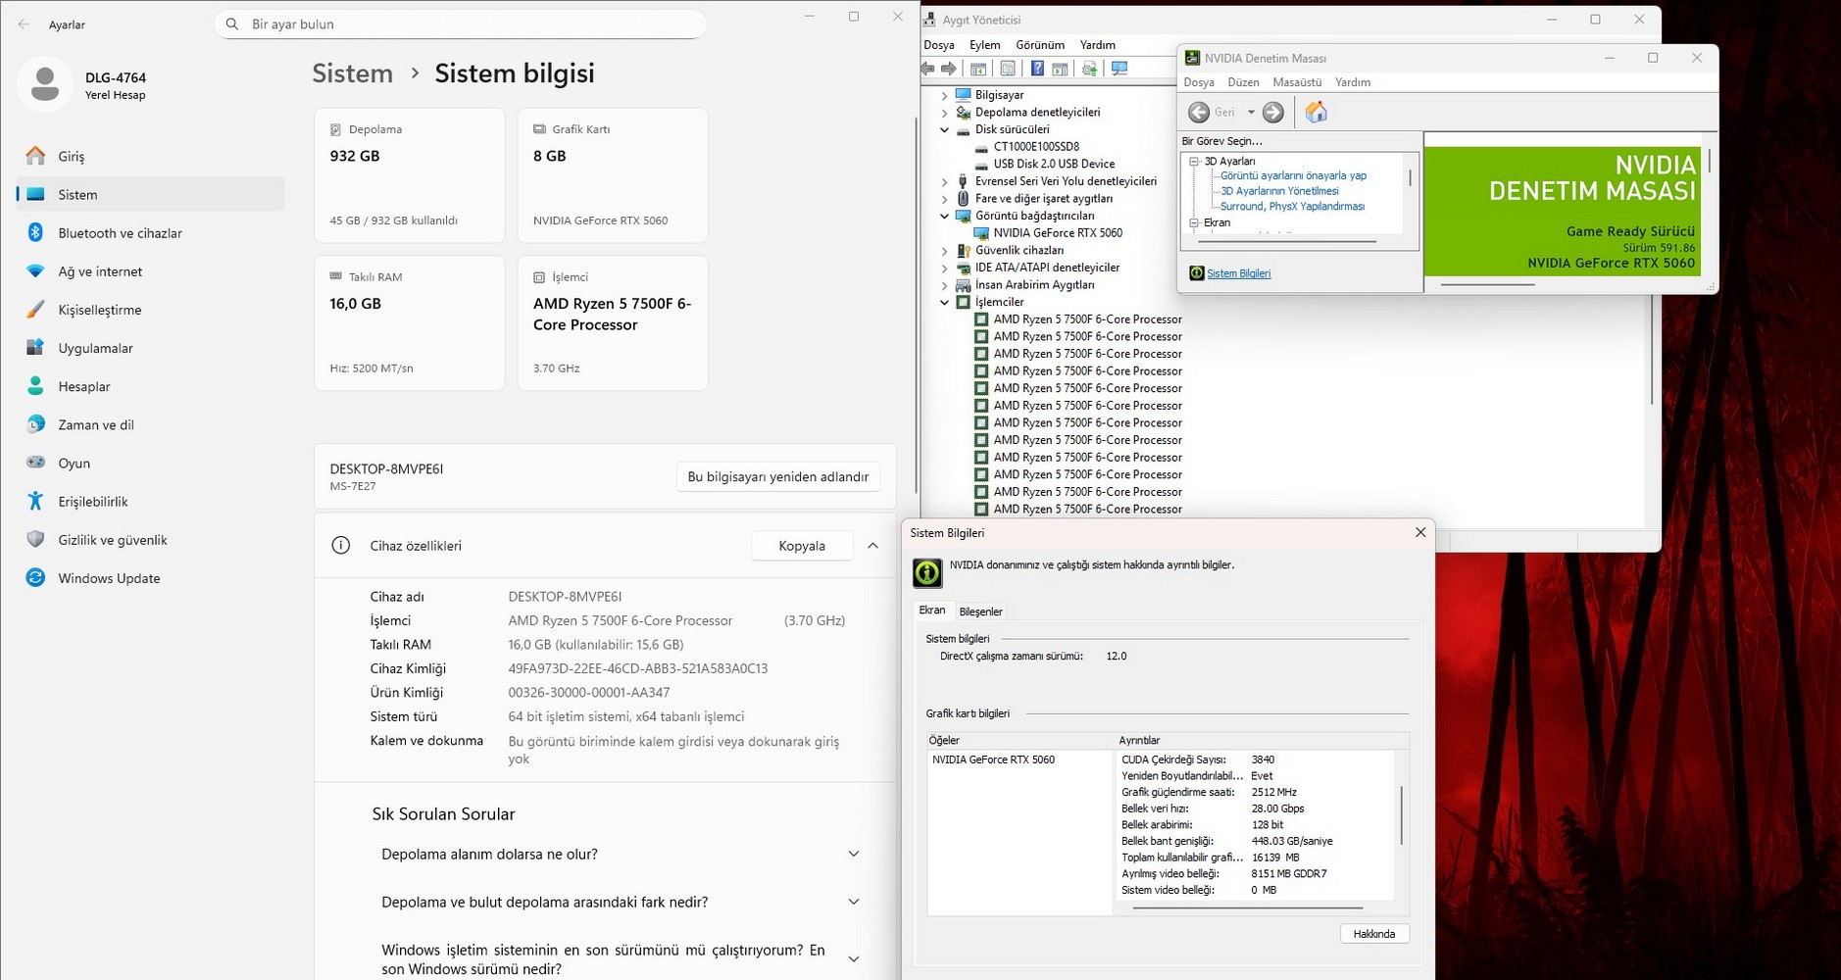Click the NVIDIA back arrow button
The image size is (1841, 980).
point(1199,113)
